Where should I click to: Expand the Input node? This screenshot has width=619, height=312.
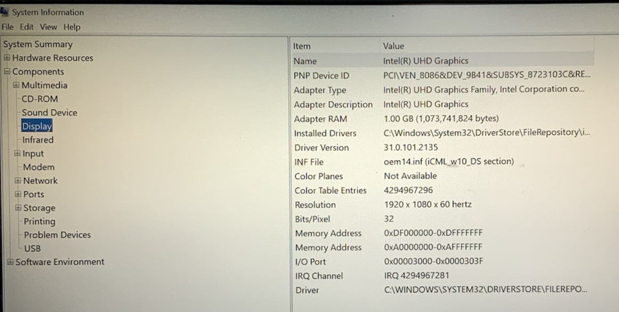[x=18, y=153]
